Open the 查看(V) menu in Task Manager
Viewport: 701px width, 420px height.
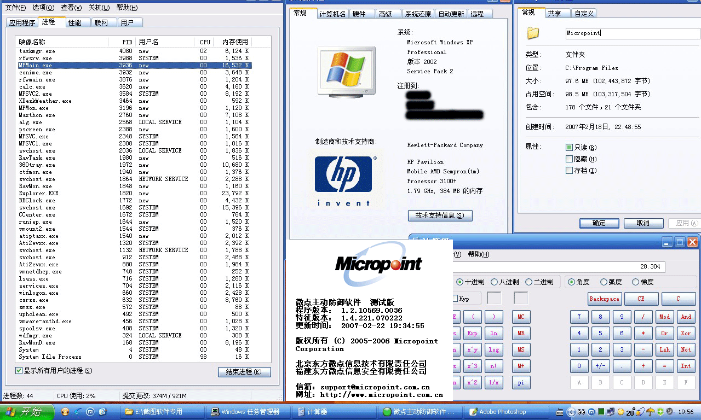(x=71, y=8)
